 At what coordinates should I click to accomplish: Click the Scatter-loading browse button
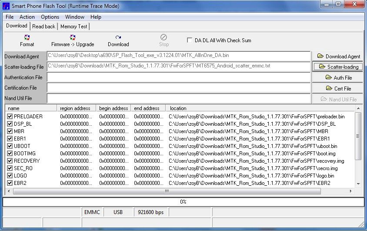click(x=337, y=67)
